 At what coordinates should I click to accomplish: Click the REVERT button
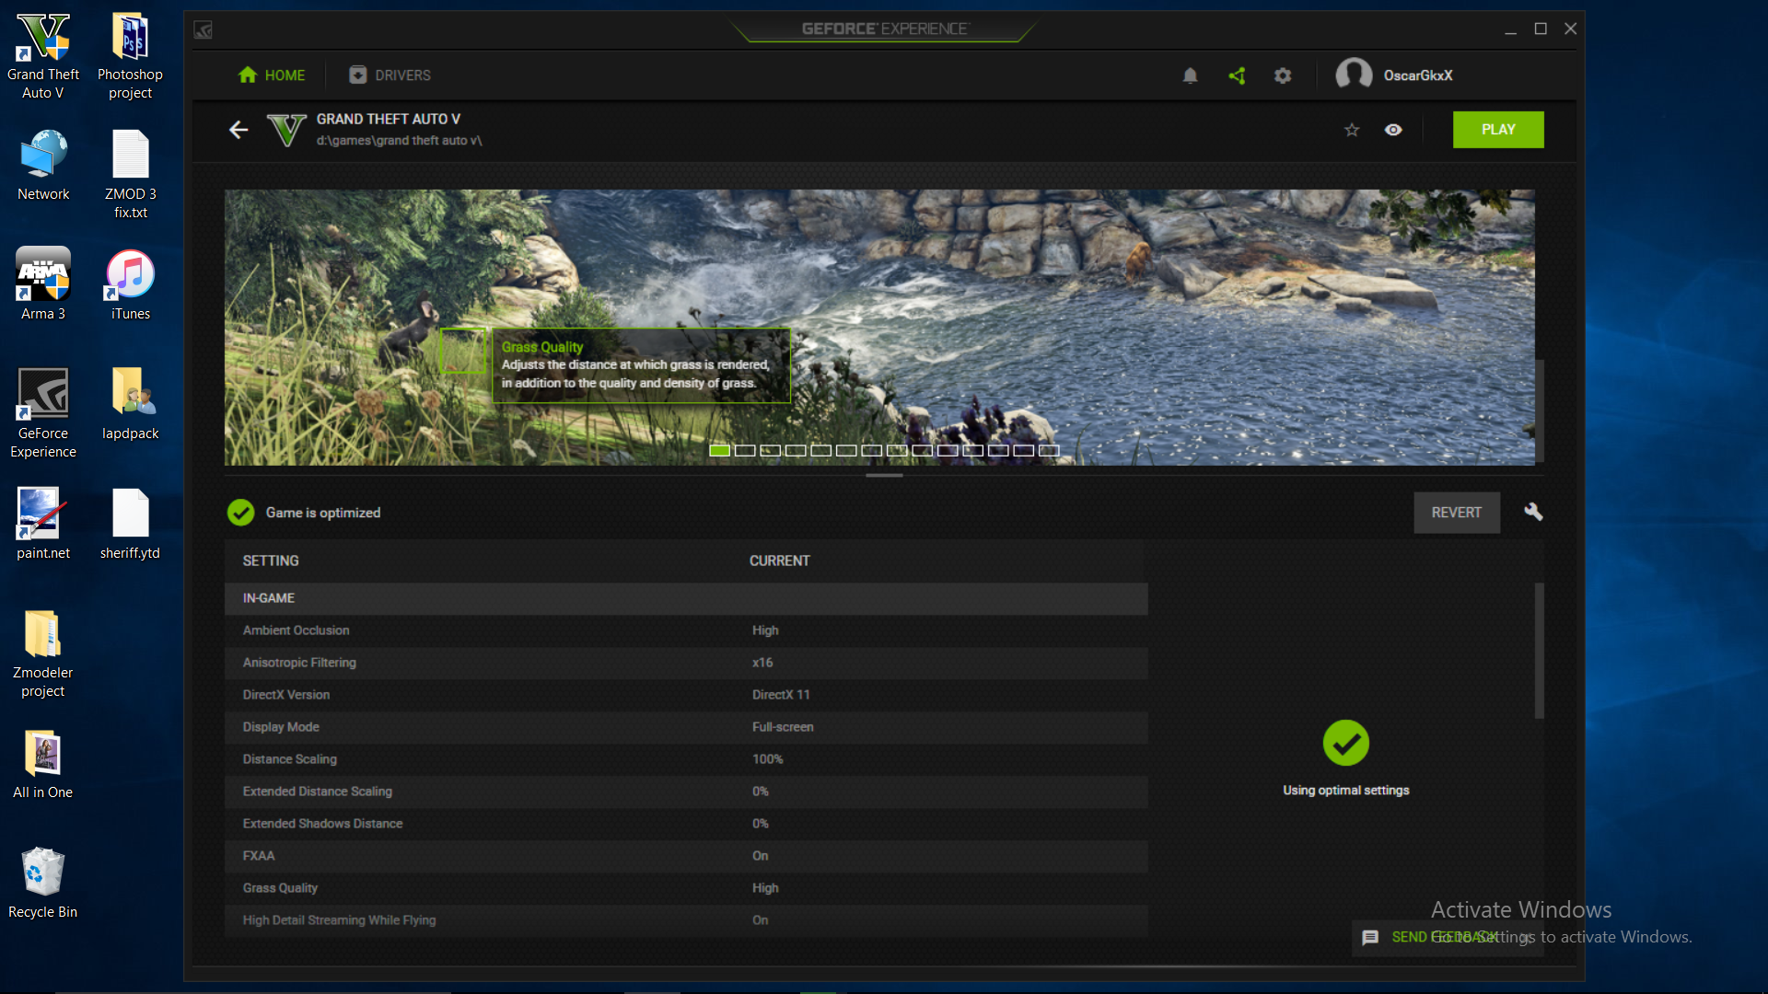click(x=1456, y=513)
